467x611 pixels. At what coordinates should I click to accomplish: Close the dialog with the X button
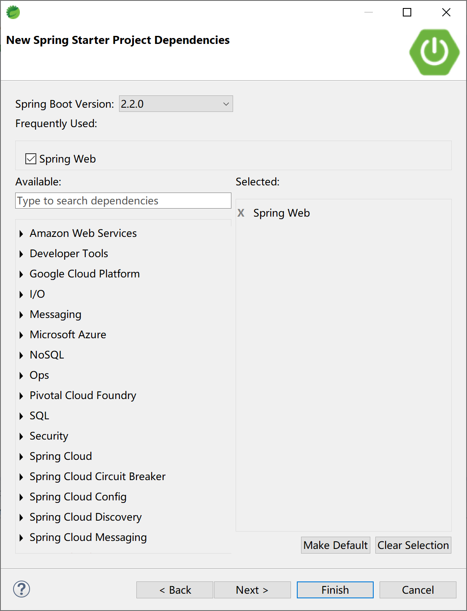446,12
